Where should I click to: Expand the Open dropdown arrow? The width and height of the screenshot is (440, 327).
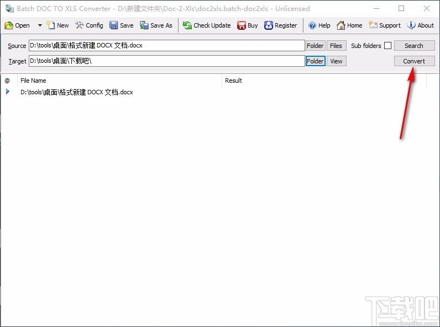tap(40, 25)
